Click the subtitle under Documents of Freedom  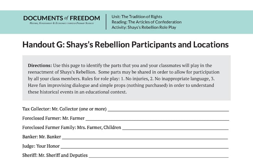62,24
